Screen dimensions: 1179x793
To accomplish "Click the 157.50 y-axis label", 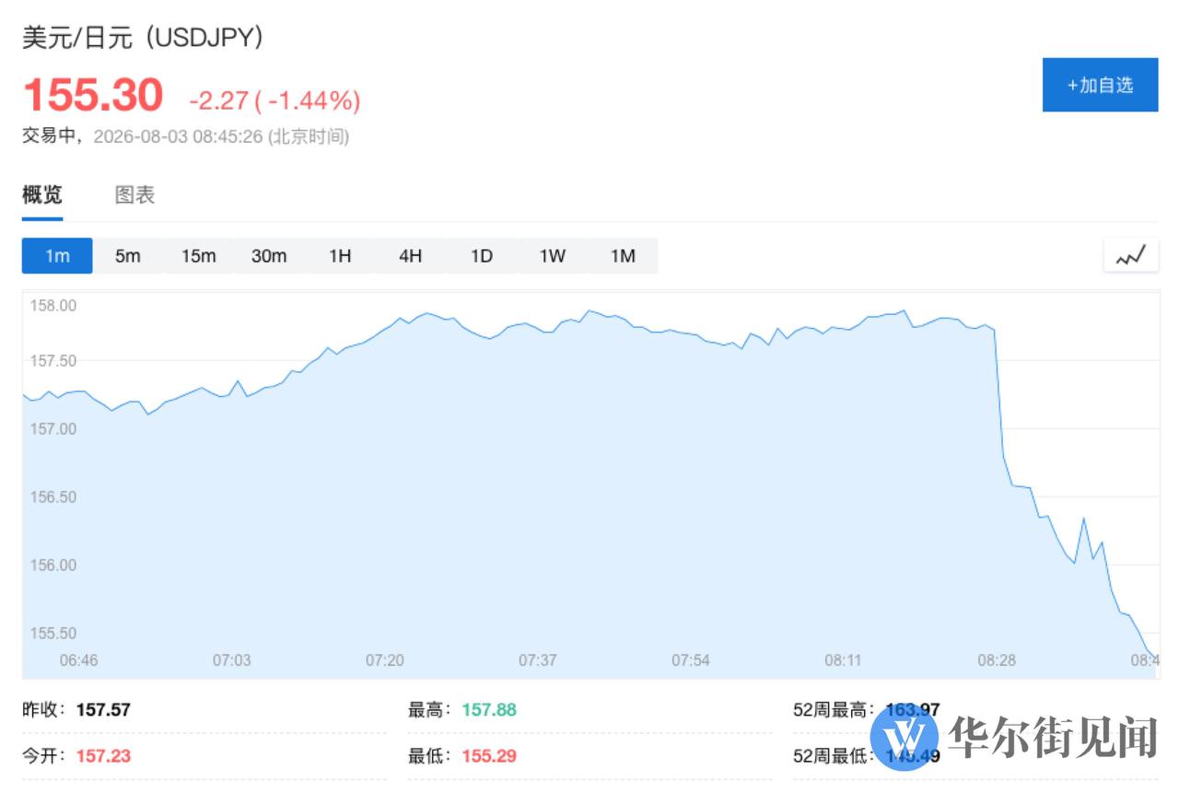I will pyautogui.click(x=53, y=361).
